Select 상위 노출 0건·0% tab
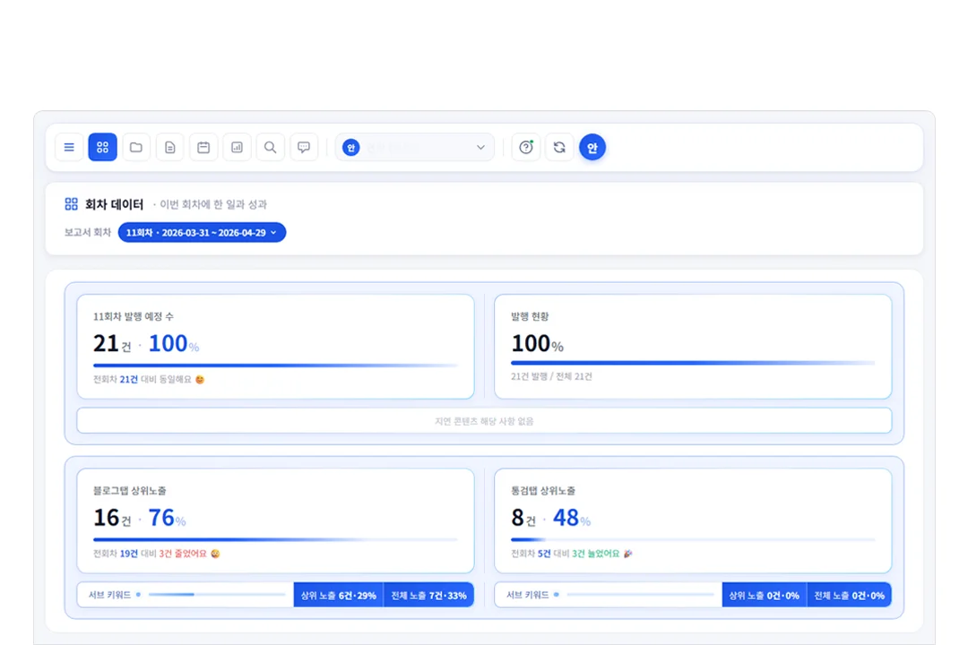 [765, 596]
